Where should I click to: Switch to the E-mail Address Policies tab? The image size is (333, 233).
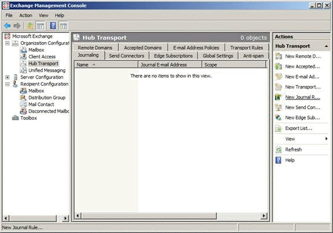tap(196, 47)
